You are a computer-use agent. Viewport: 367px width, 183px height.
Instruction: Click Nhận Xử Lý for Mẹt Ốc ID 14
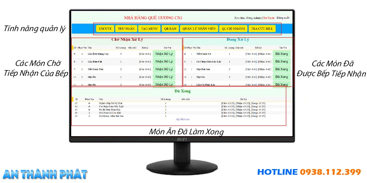pyautogui.click(x=164, y=77)
